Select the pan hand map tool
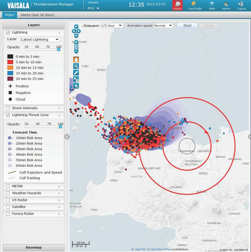The image size is (251, 252). tap(76, 59)
